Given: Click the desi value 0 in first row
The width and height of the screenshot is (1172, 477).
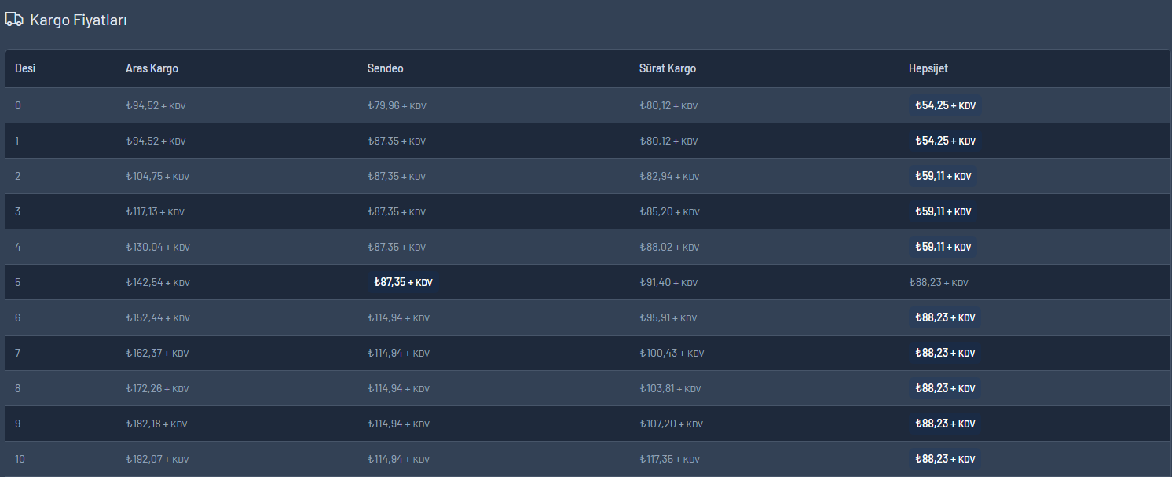Looking at the screenshot, I should point(18,105).
